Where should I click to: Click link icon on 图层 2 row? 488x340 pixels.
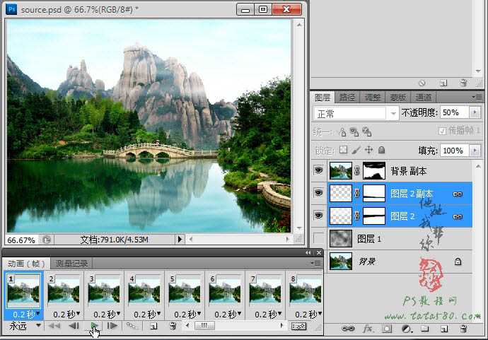[x=457, y=216]
